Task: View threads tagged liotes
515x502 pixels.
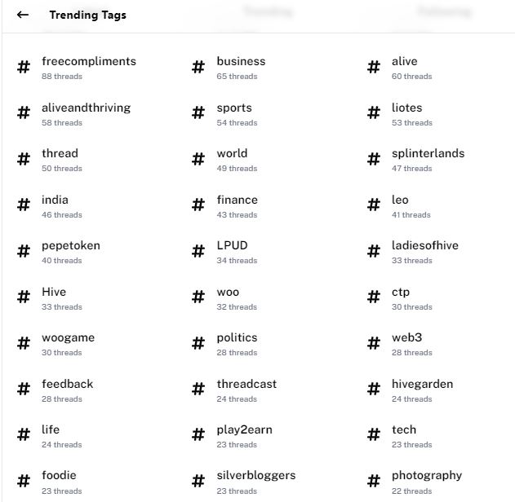Action: (x=406, y=108)
